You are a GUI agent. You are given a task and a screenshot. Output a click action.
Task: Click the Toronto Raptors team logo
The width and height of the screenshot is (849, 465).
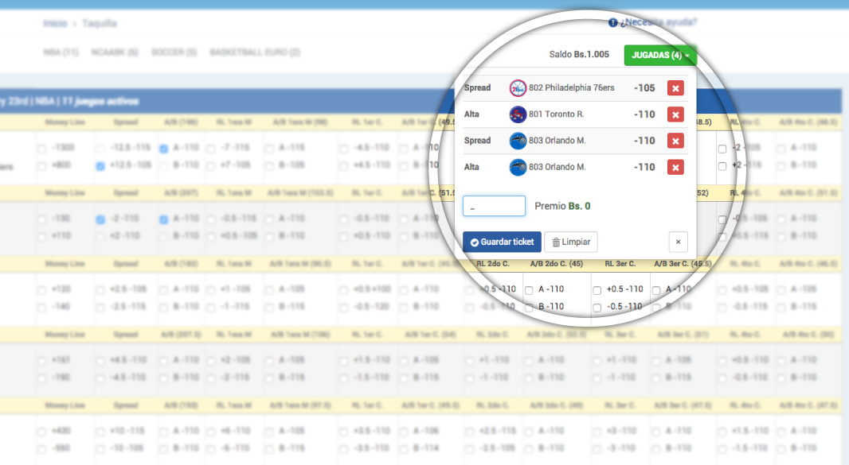[518, 114]
